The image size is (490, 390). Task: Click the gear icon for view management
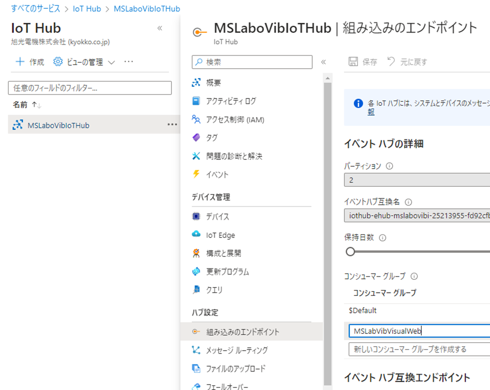58,61
